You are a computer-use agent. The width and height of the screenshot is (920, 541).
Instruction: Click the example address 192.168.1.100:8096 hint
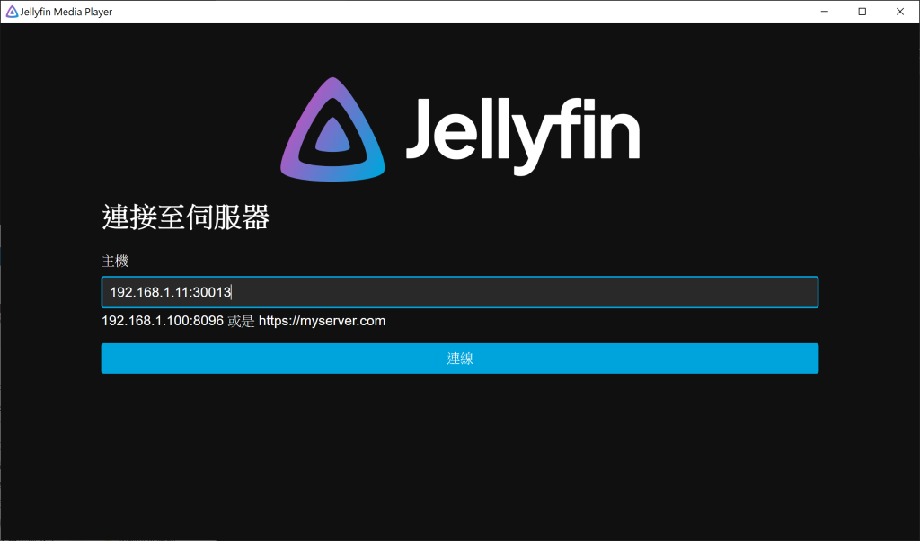tap(163, 321)
